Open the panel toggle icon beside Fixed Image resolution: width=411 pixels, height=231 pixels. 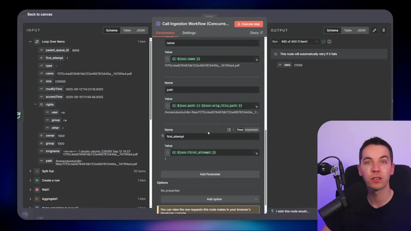pyautogui.click(x=229, y=130)
